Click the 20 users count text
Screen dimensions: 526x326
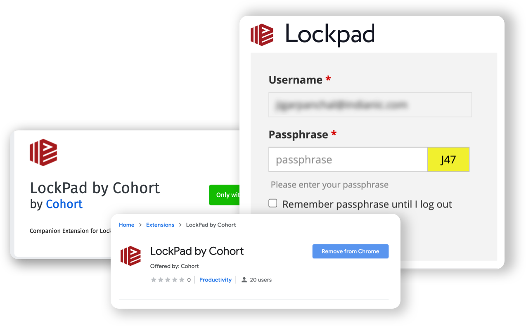point(261,280)
